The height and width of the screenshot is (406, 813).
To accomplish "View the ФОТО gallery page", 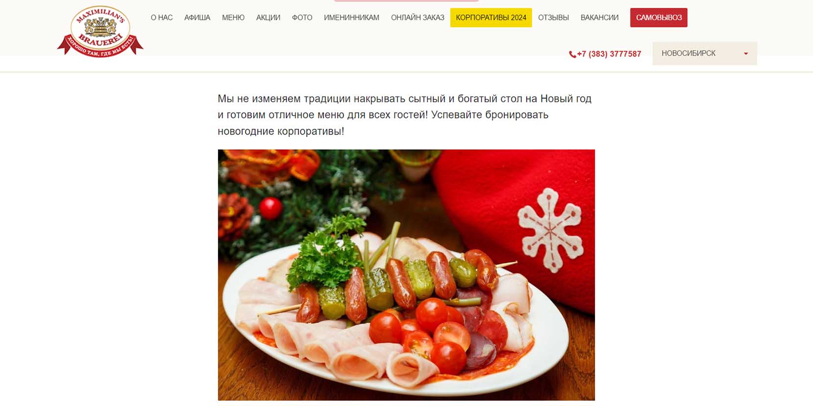I will coord(302,18).
